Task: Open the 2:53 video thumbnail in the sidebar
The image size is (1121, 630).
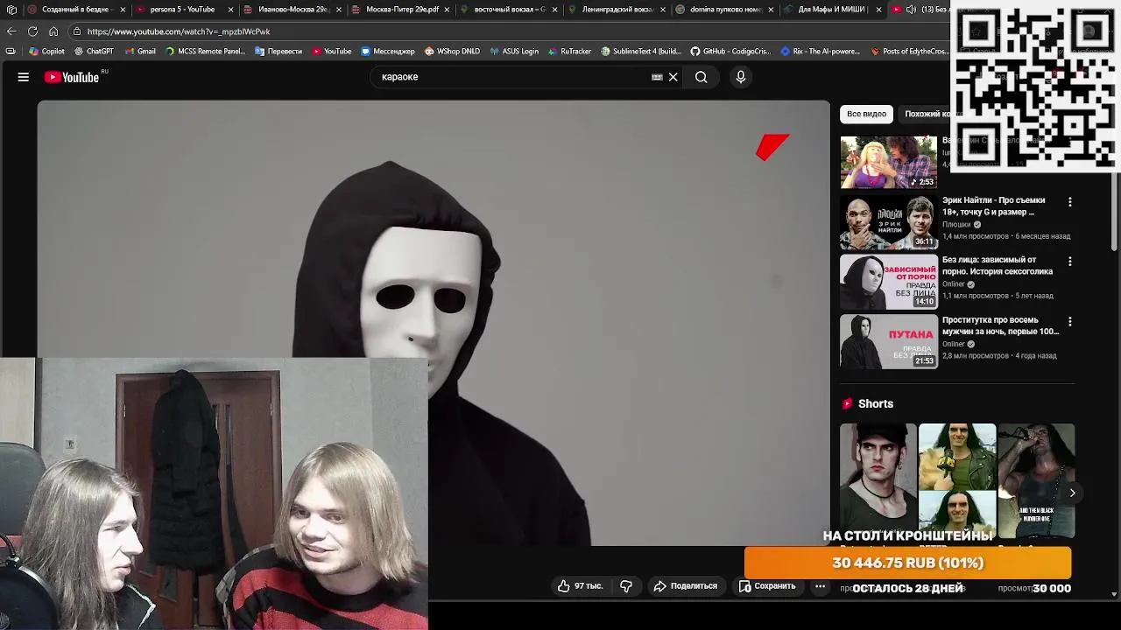Action: tap(889, 162)
